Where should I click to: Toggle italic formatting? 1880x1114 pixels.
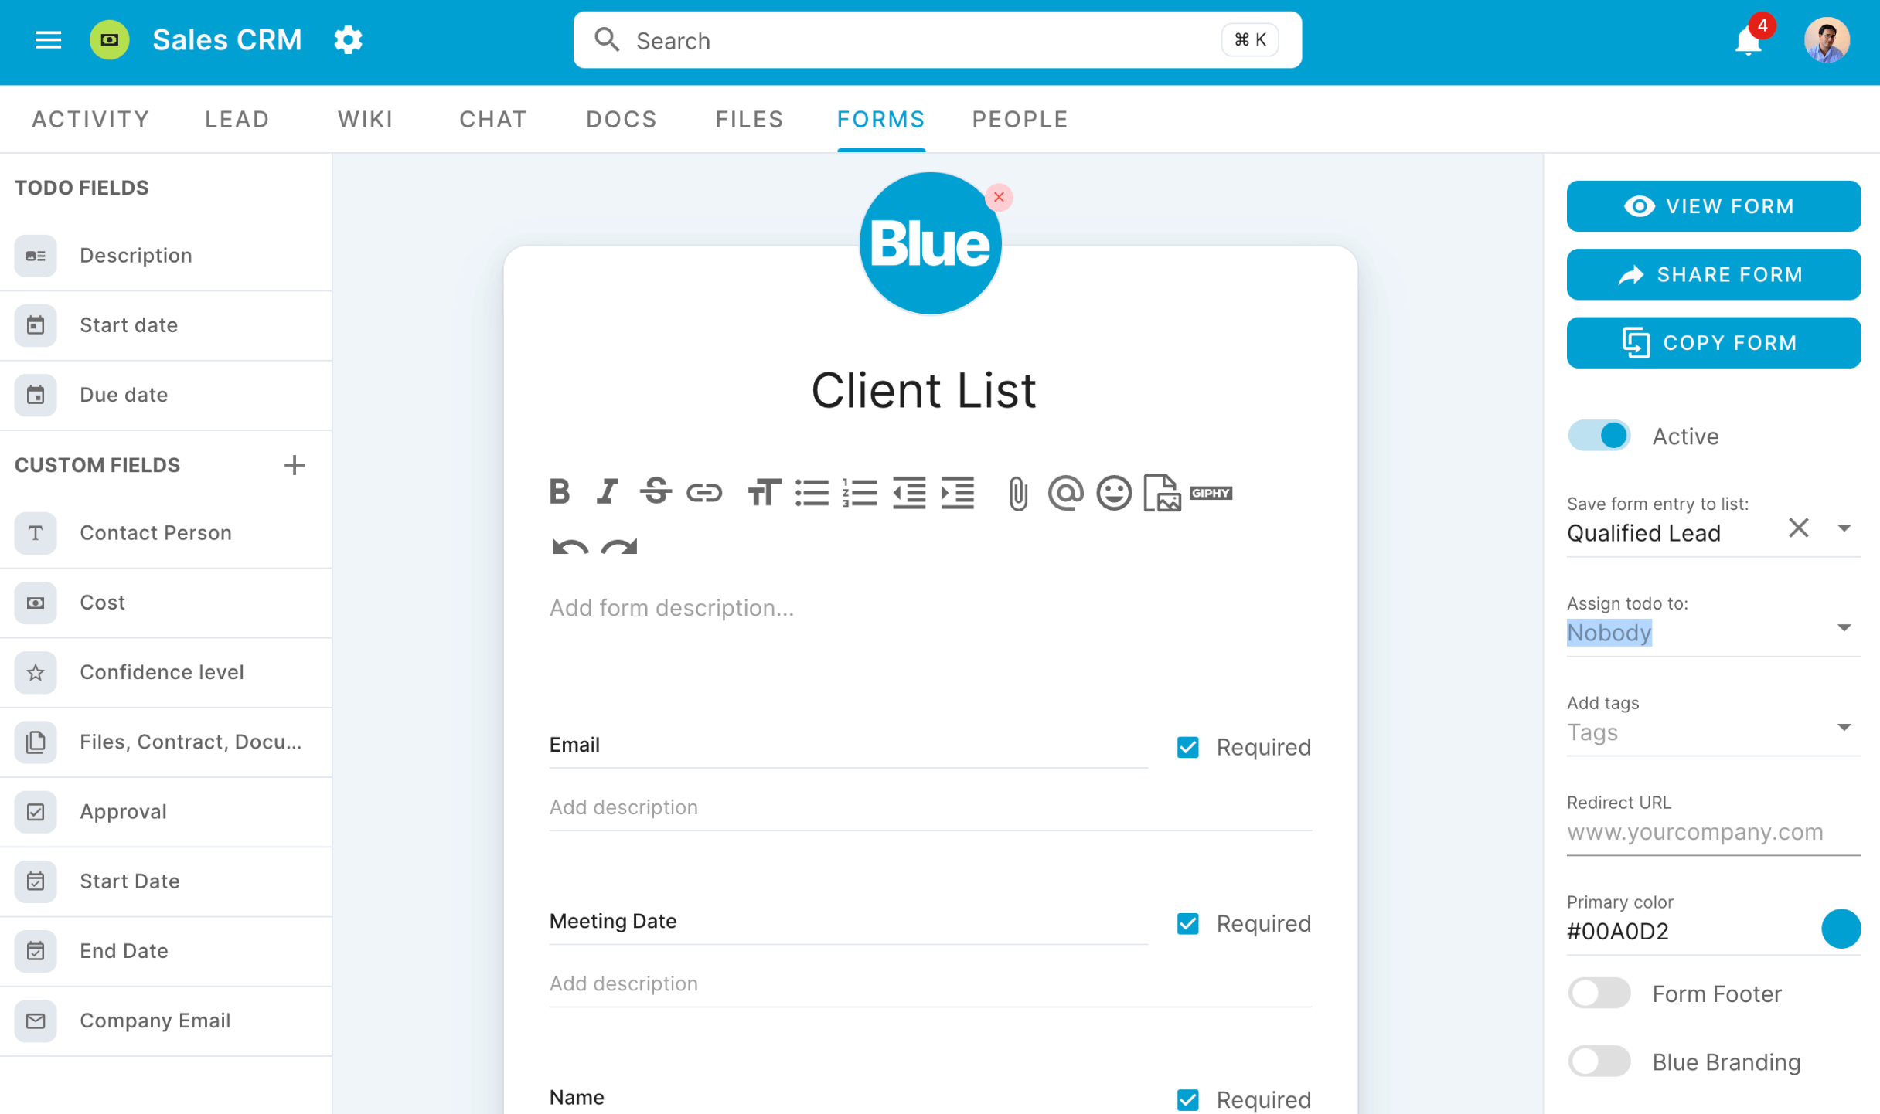coord(608,491)
